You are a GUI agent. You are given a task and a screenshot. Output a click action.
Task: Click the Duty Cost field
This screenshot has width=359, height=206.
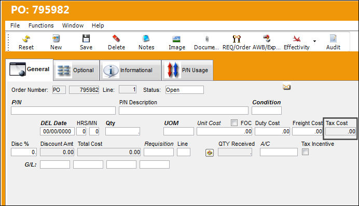point(272,131)
